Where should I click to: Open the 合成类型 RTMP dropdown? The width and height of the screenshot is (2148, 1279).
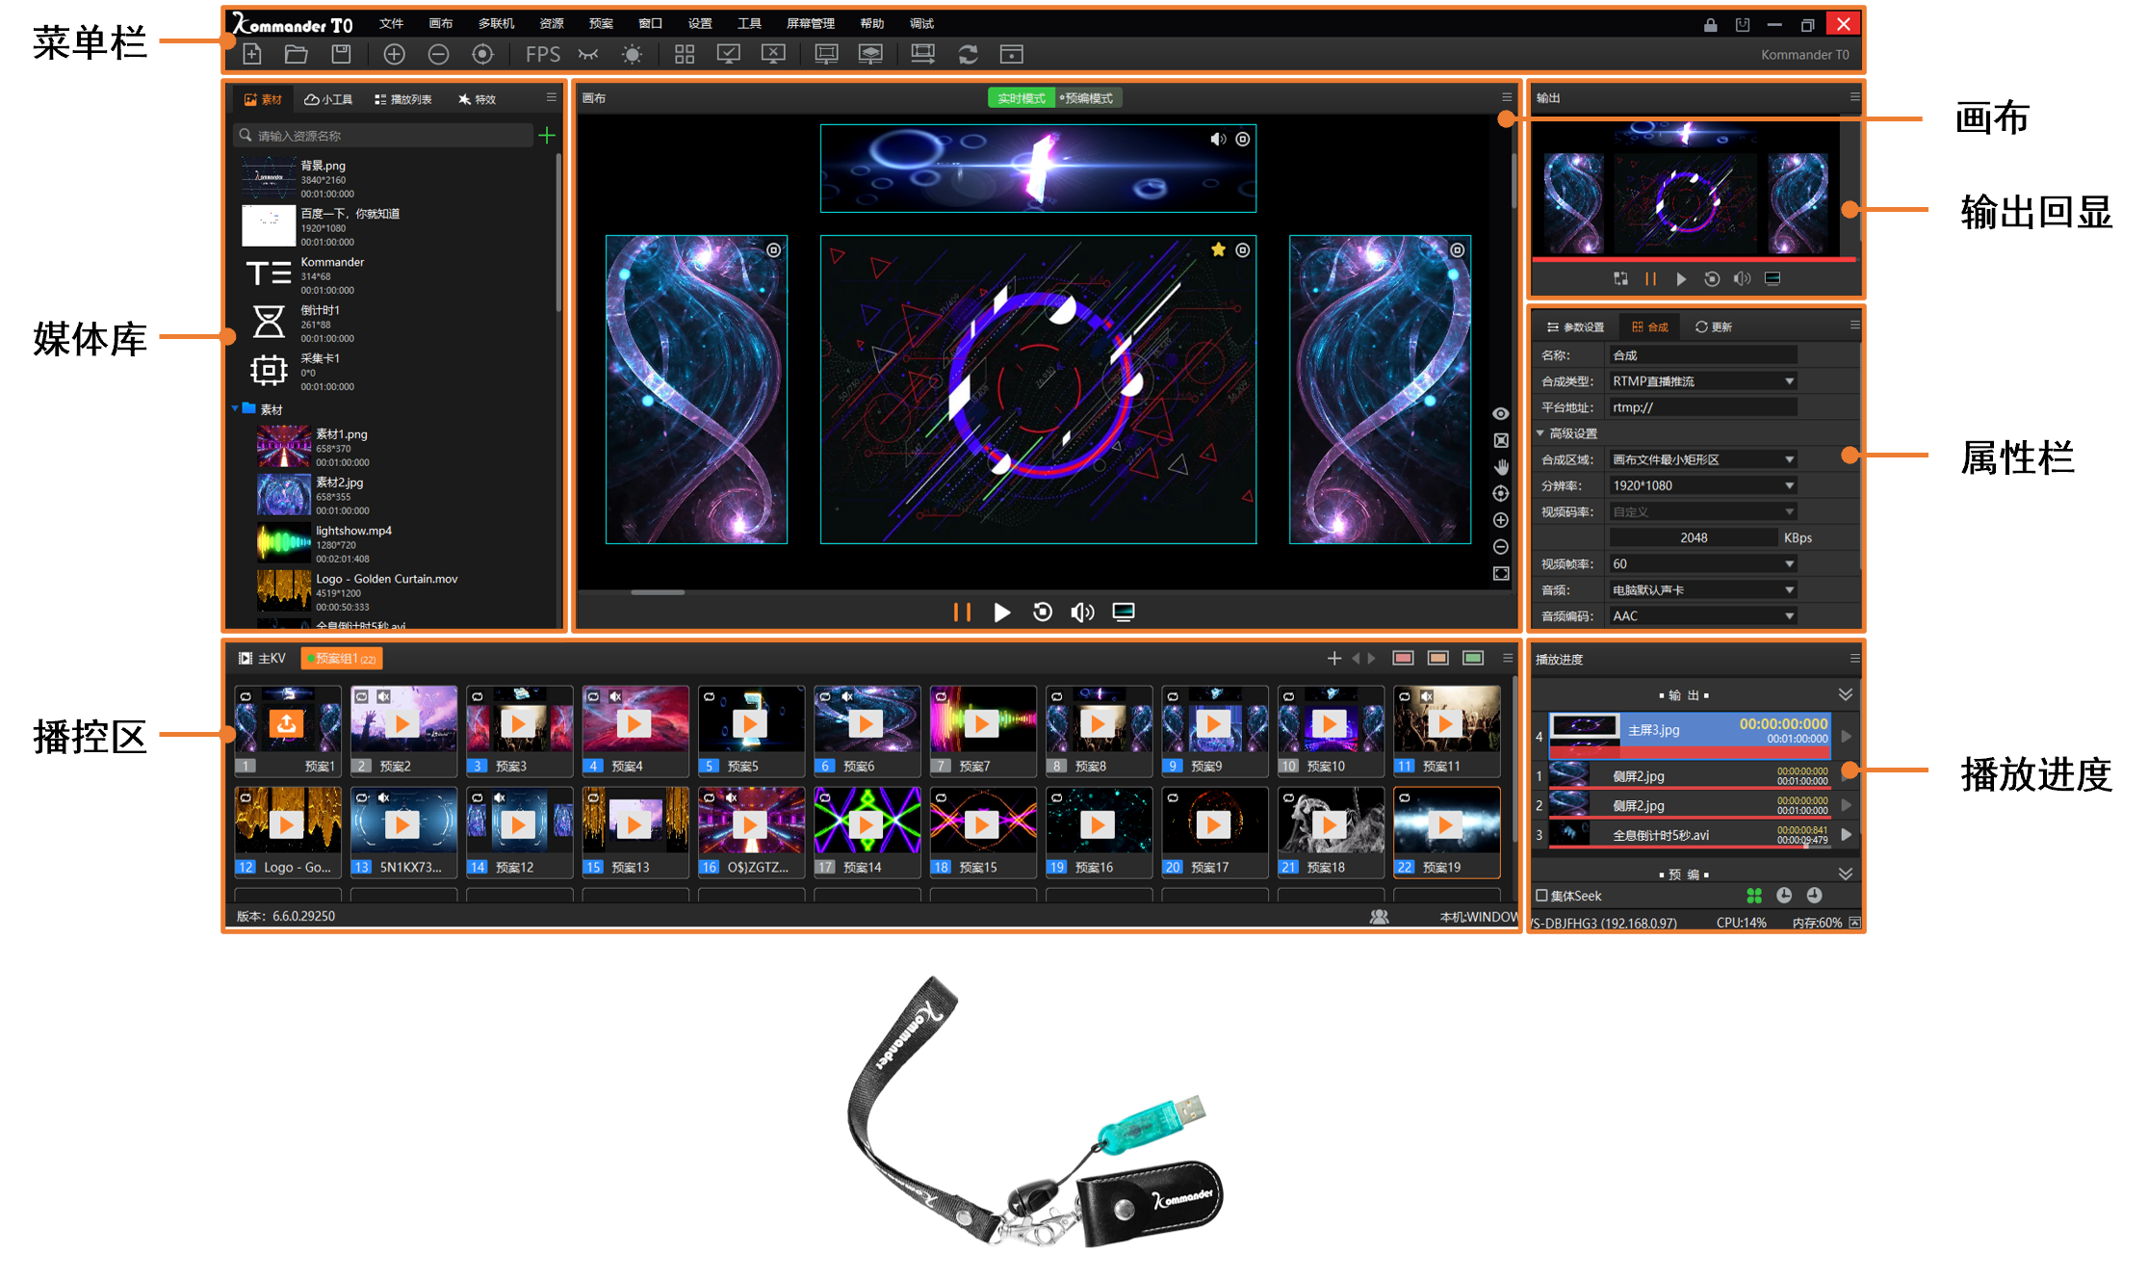[x=1702, y=381]
